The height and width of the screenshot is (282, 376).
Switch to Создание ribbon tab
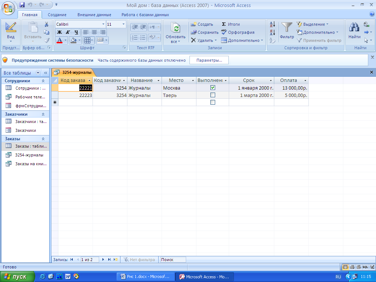point(57,15)
